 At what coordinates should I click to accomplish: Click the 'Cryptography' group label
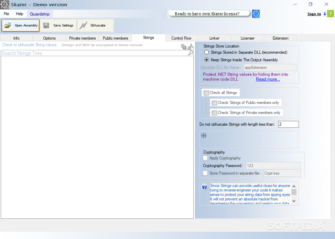pos(214,152)
